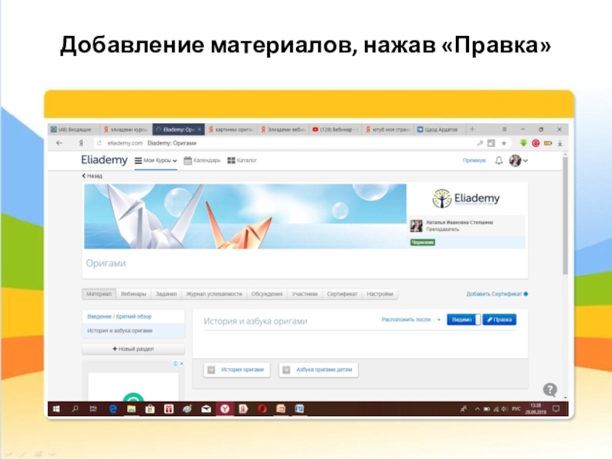
Task: Open the user avatar menu
Action: 519,161
